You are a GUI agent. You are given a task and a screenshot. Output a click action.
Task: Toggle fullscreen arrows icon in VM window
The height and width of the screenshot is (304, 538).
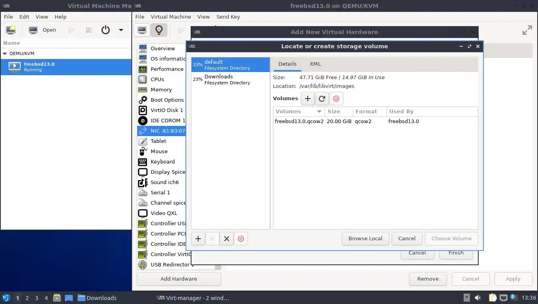pyautogui.click(x=527, y=30)
